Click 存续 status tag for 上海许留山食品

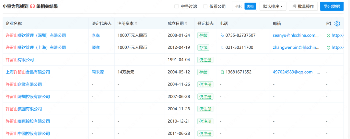click(203, 72)
